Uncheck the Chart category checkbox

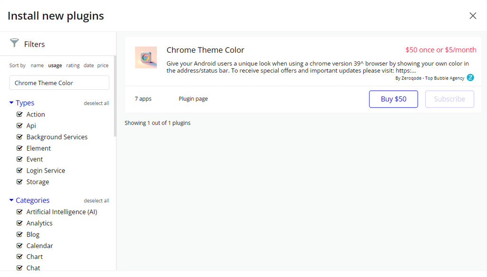coord(19,257)
